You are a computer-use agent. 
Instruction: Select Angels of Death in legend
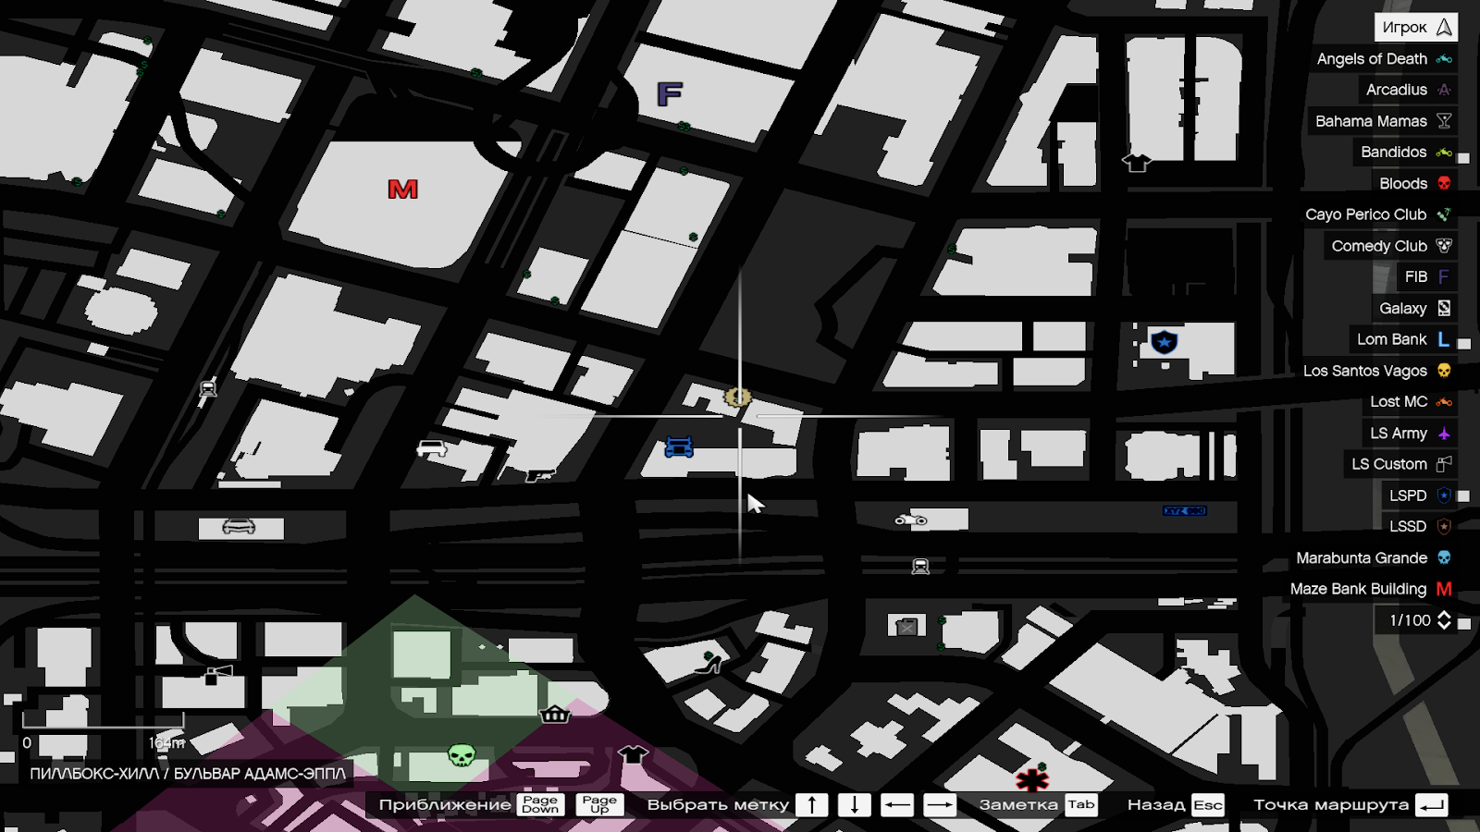pyautogui.click(x=1384, y=59)
